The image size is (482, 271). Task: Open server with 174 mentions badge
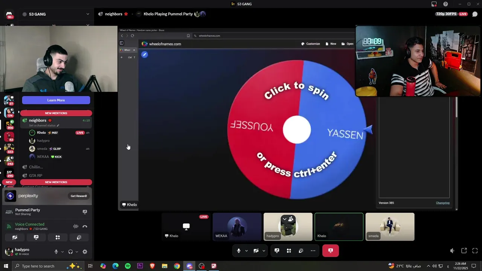[x=9, y=112]
